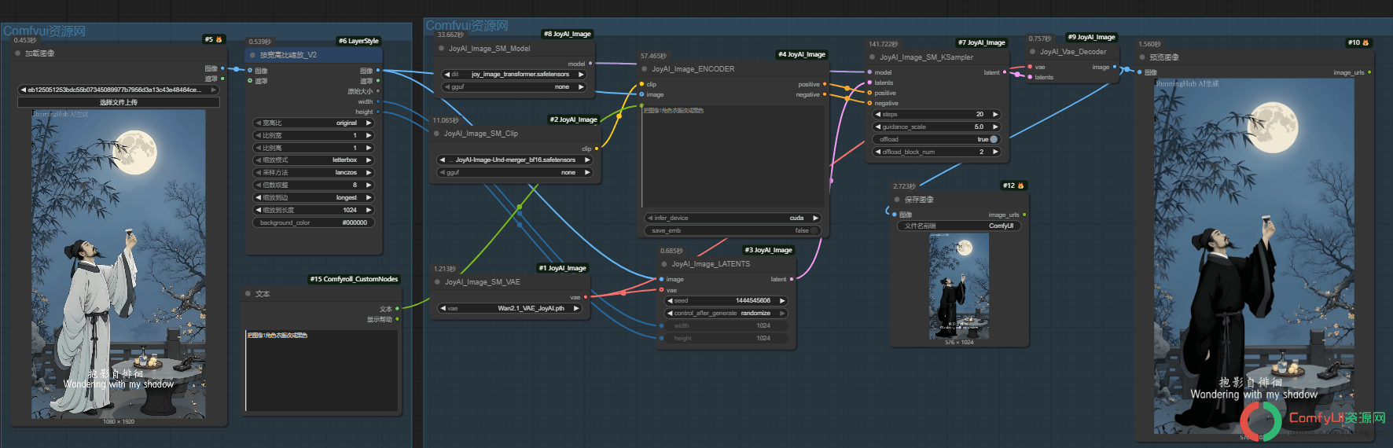
Task: Collapse the 预览图像 node dot
Action: click(x=1142, y=57)
